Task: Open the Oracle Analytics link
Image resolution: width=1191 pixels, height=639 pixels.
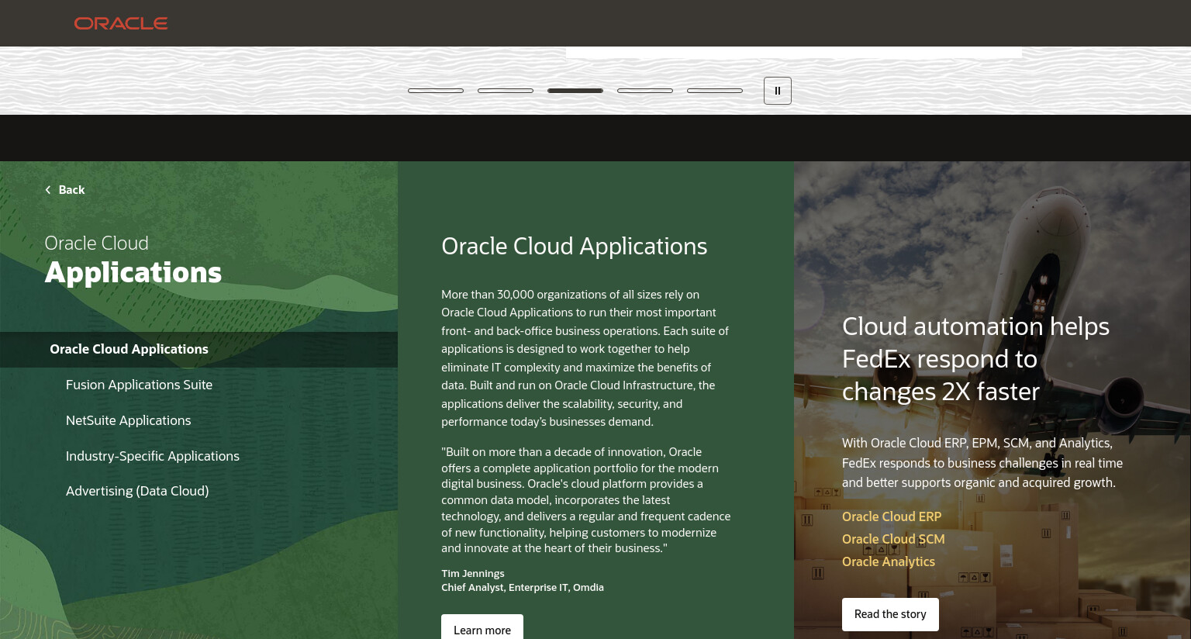Action: coord(889,561)
